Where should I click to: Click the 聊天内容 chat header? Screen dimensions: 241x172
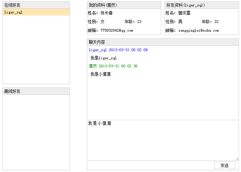[163, 42]
